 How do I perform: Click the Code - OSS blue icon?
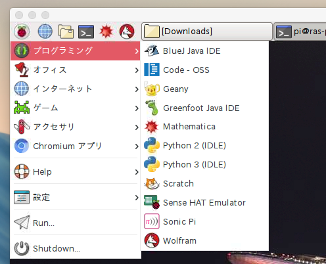click(152, 70)
